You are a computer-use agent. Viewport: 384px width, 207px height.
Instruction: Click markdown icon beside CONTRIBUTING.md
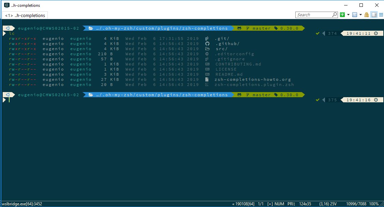[x=207, y=64]
